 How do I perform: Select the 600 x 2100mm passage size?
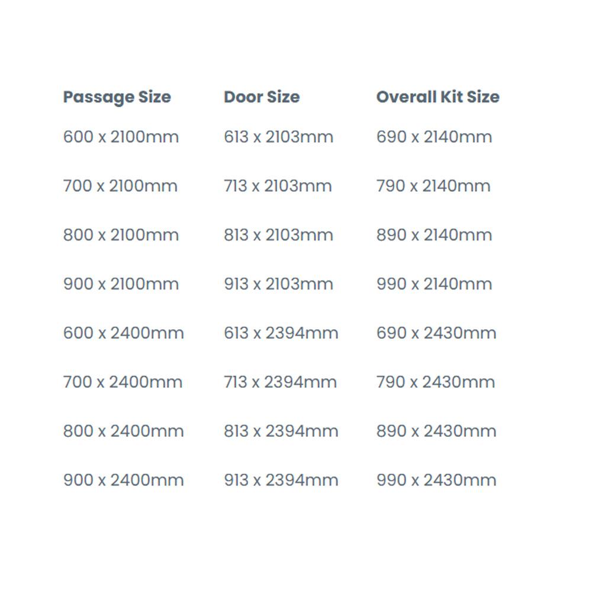tap(121, 137)
